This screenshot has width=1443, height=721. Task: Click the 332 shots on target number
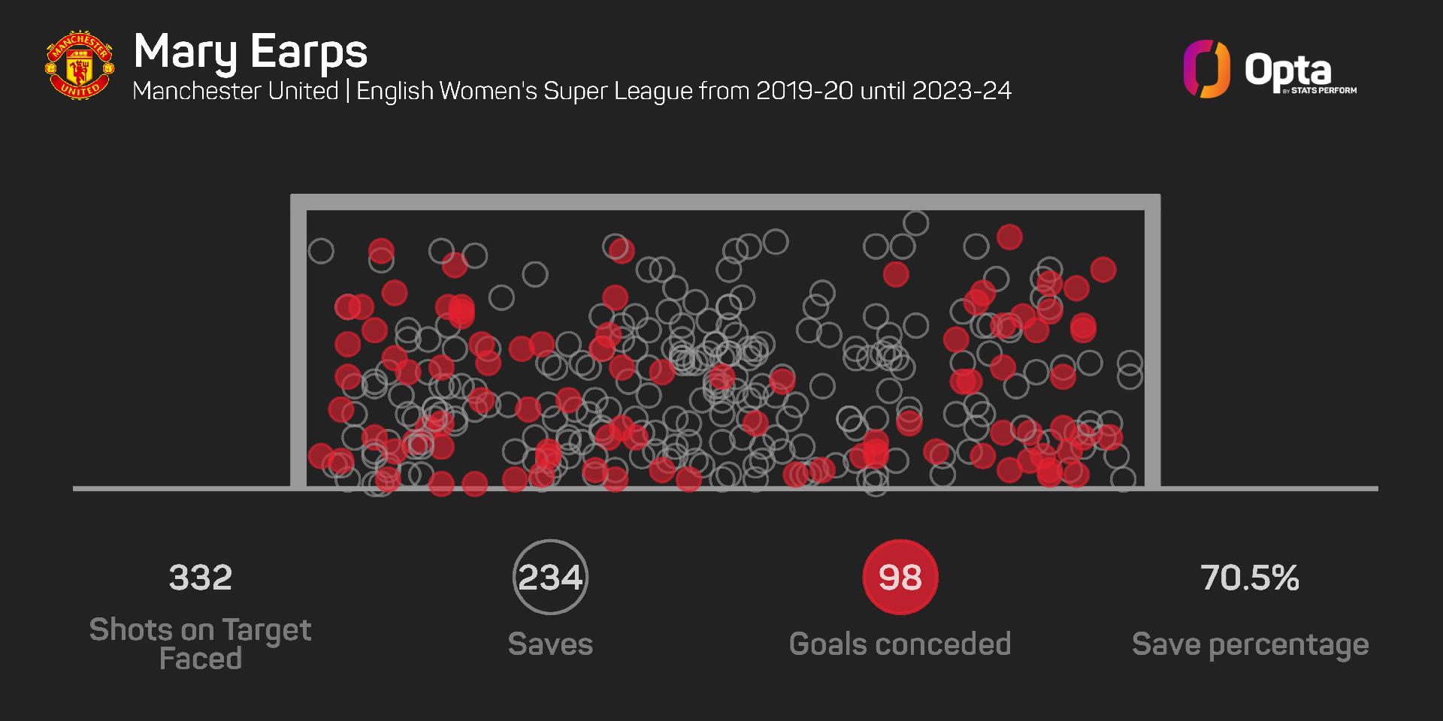pyautogui.click(x=201, y=578)
